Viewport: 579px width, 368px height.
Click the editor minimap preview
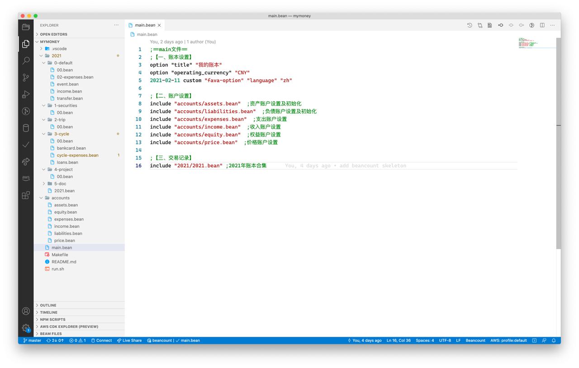click(x=536, y=44)
